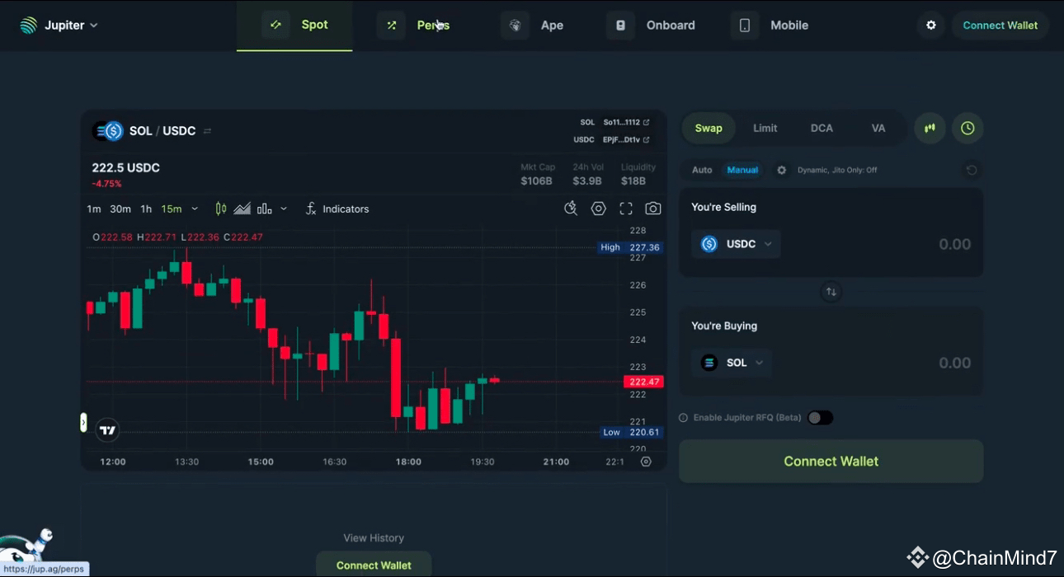Expand the Jupiter menu chevron
Image resolution: width=1064 pixels, height=577 pixels.
tap(94, 26)
